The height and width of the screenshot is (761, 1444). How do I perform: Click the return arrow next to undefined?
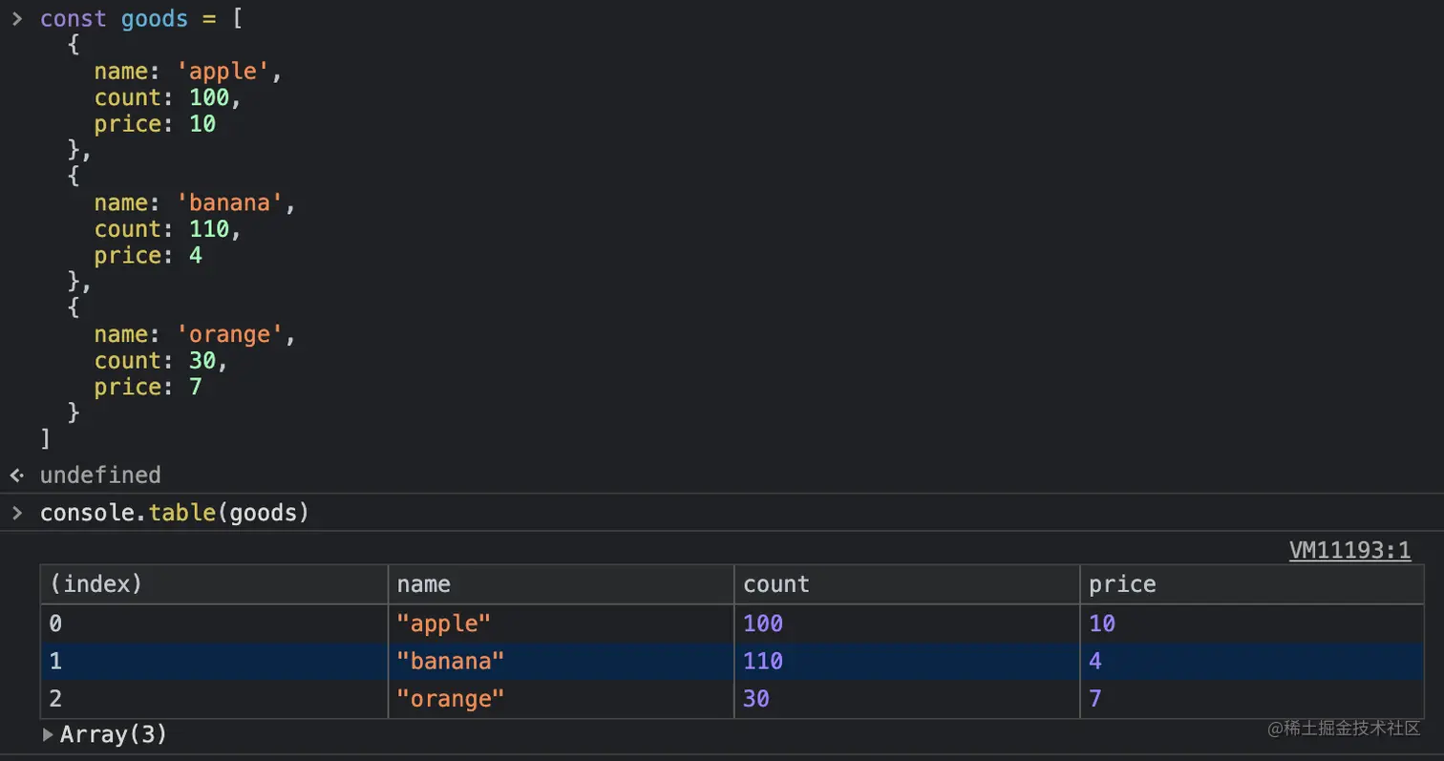[15, 475]
